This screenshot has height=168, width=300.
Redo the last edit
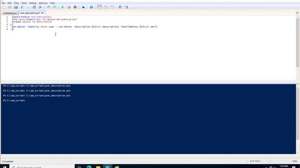(55, 7)
